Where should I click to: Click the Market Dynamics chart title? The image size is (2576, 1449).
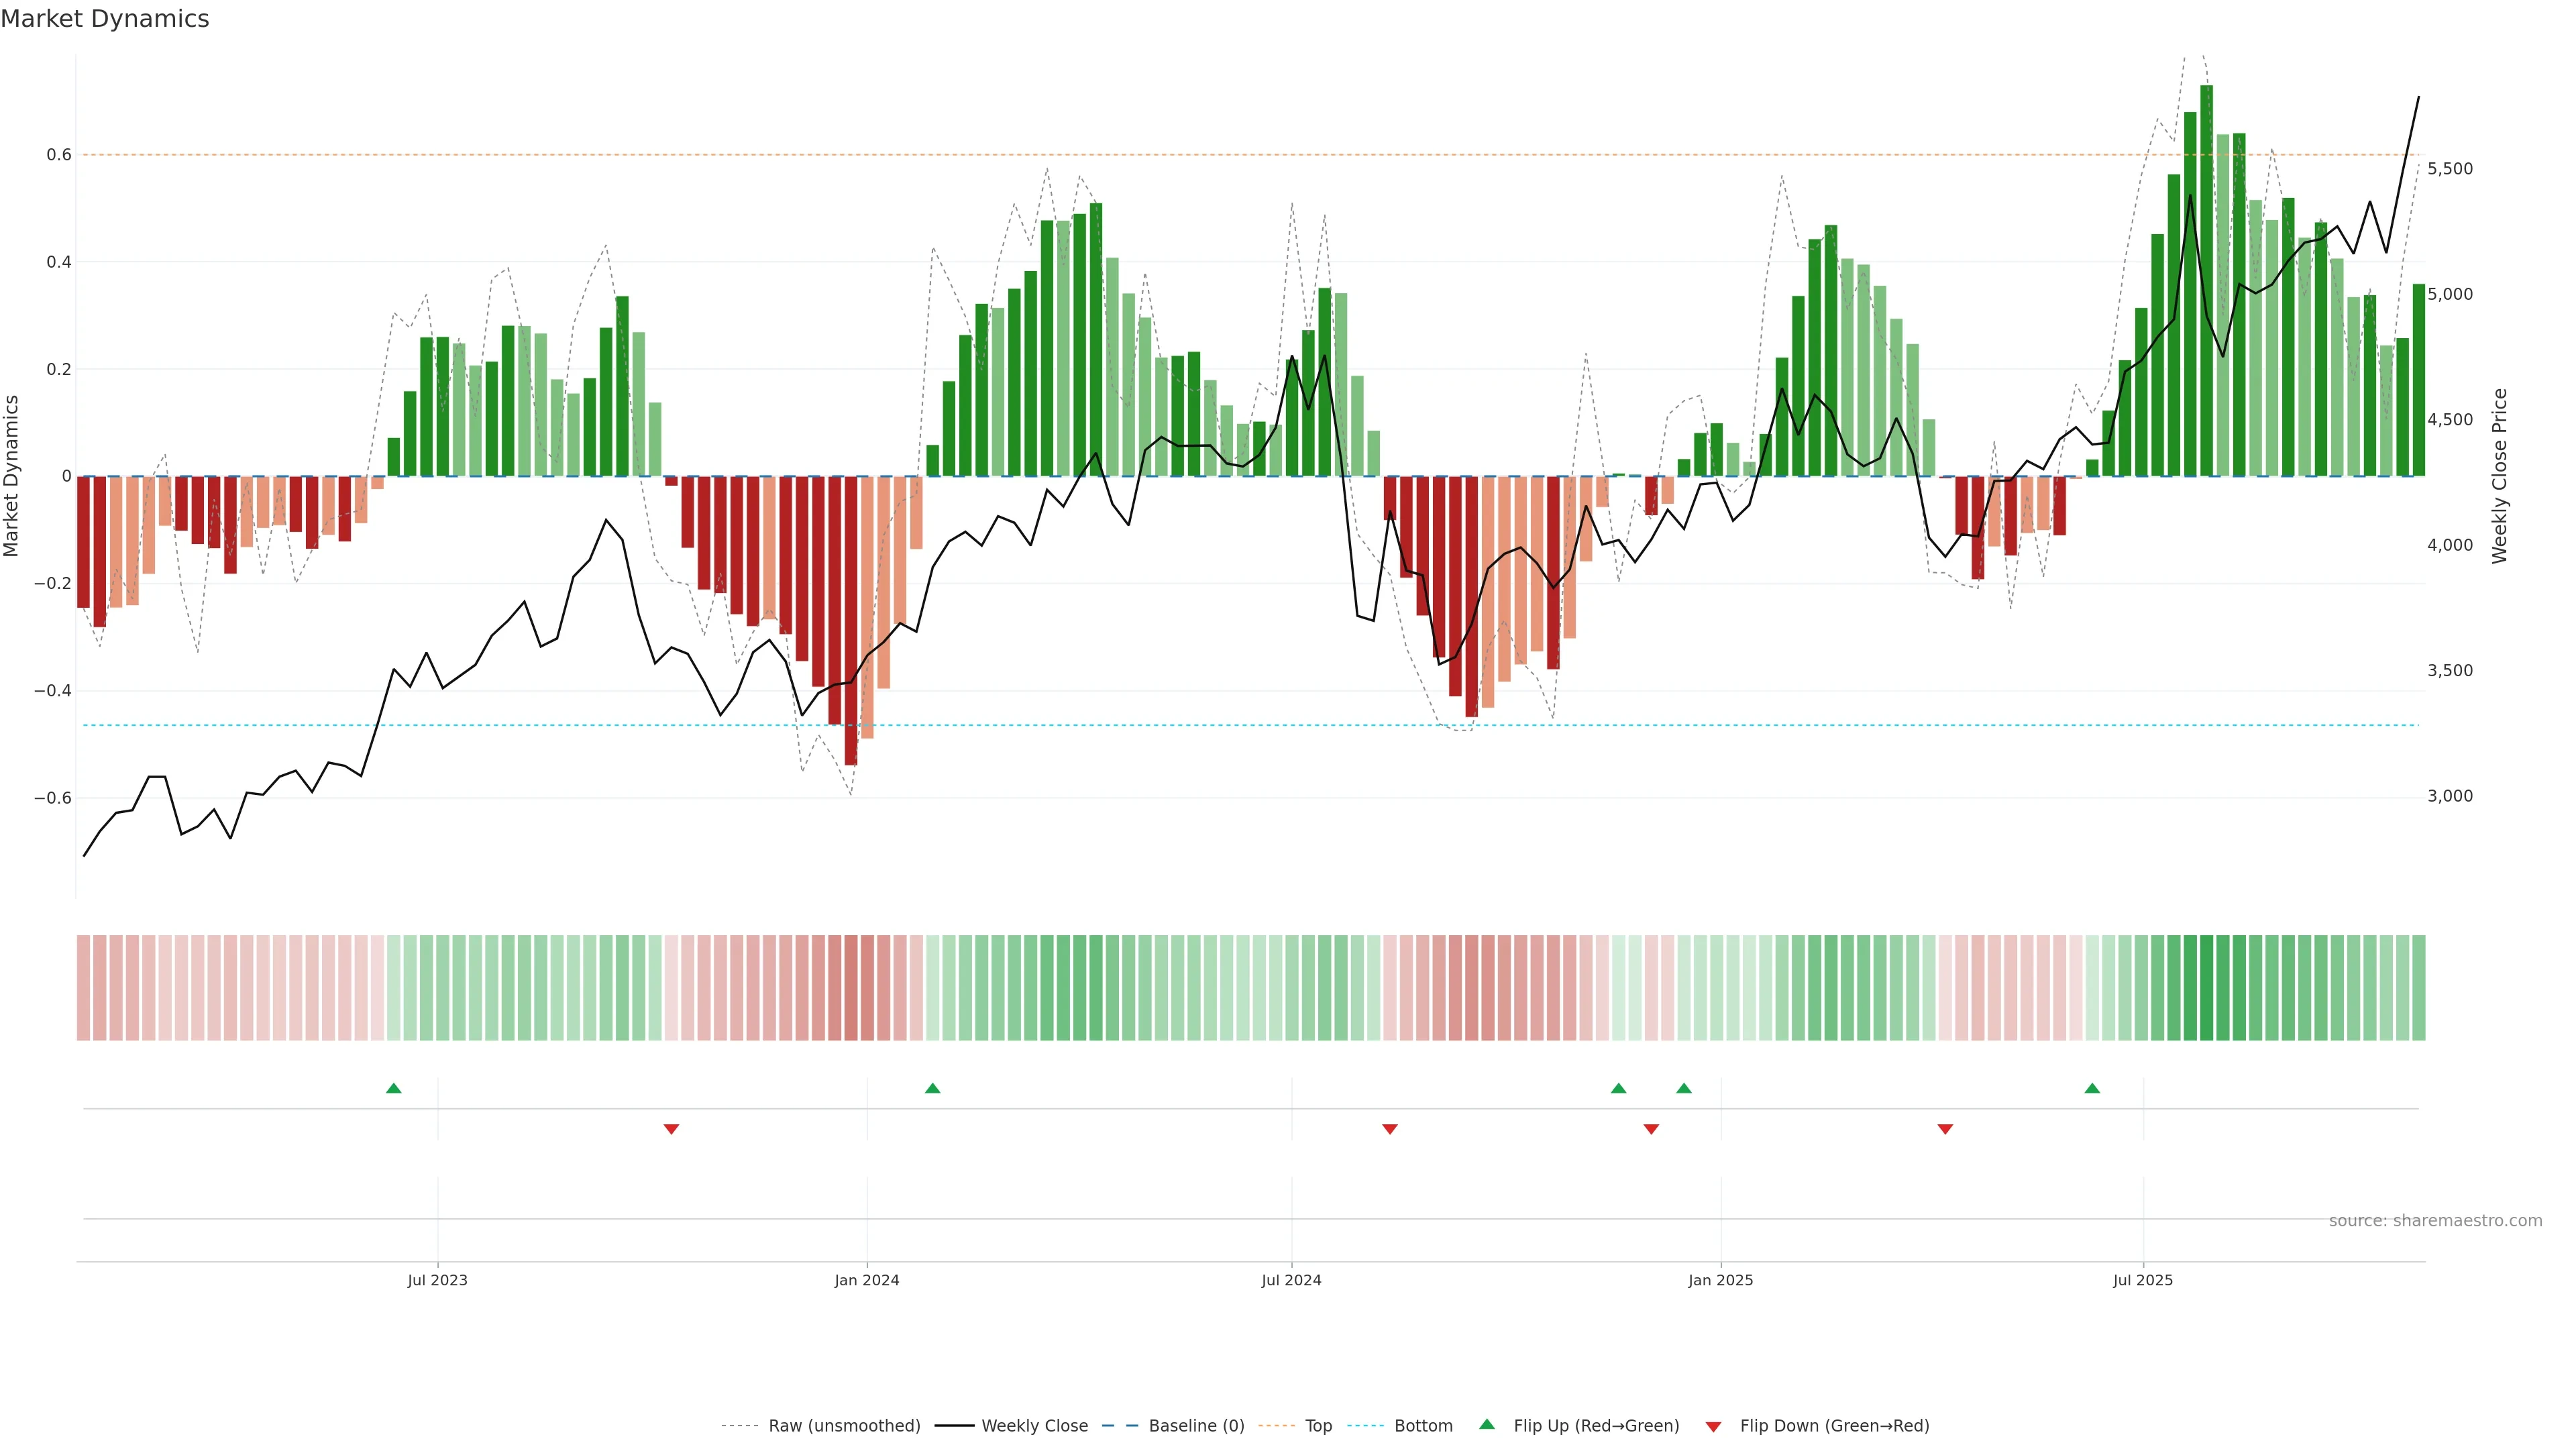pyautogui.click(x=105, y=19)
